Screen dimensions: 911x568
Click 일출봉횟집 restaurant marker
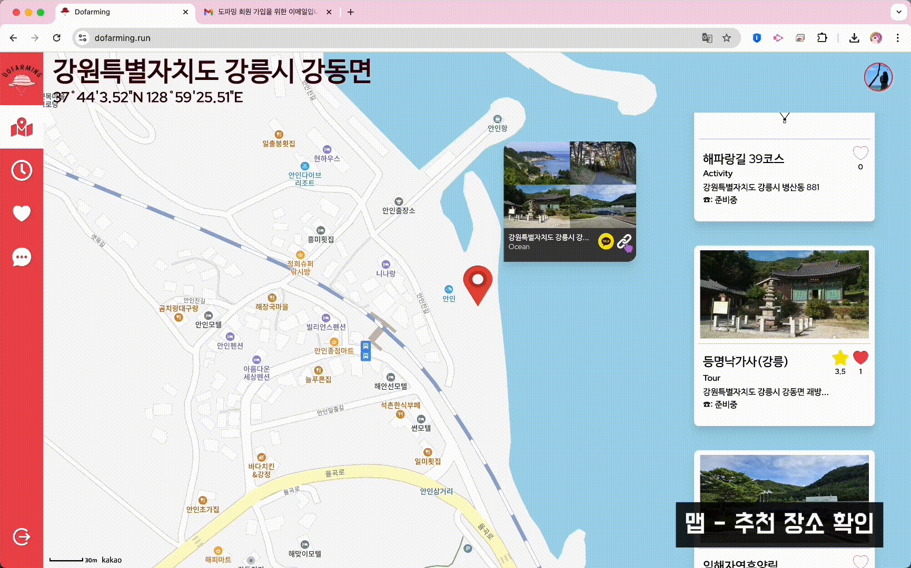point(279,135)
